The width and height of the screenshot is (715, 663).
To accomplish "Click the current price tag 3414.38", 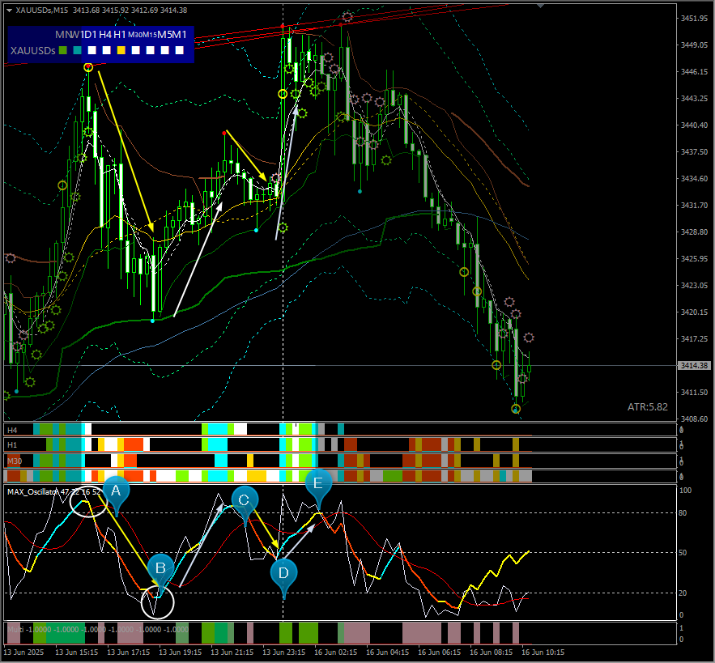I will pos(694,366).
